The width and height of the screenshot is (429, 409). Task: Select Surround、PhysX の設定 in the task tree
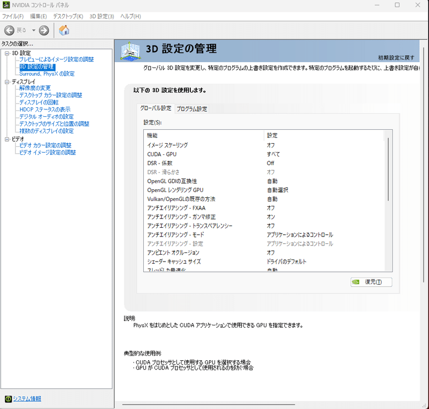[x=47, y=74]
